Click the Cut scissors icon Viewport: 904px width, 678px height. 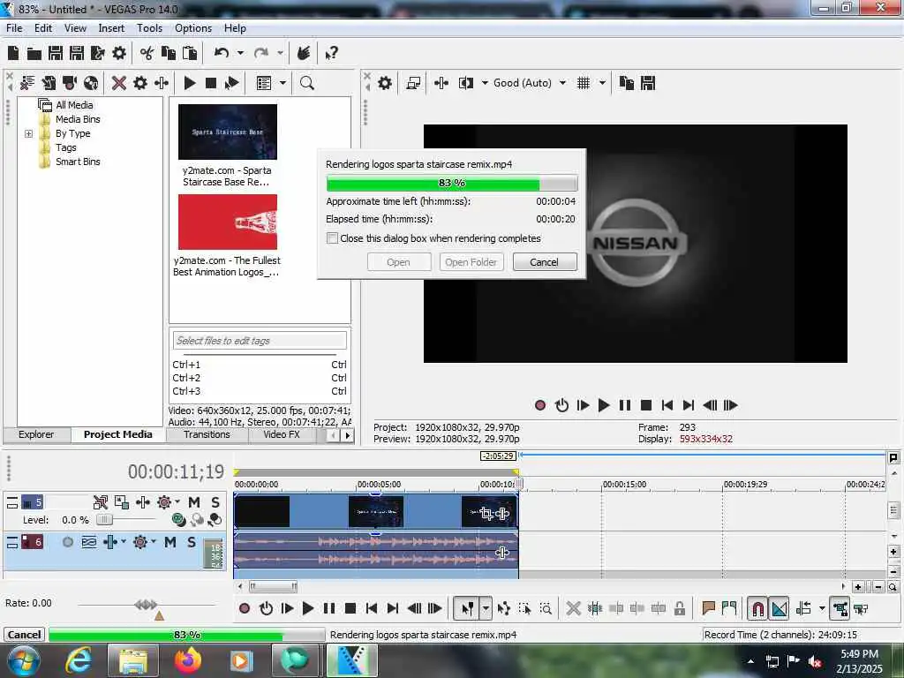(147, 53)
